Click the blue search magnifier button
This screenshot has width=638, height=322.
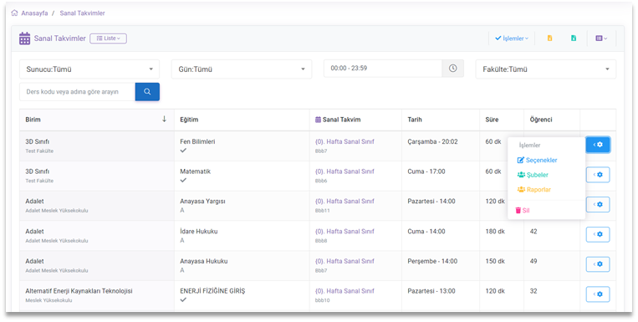point(147,92)
